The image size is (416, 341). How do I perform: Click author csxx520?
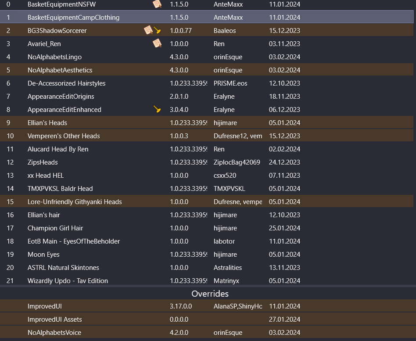click(x=225, y=176)
